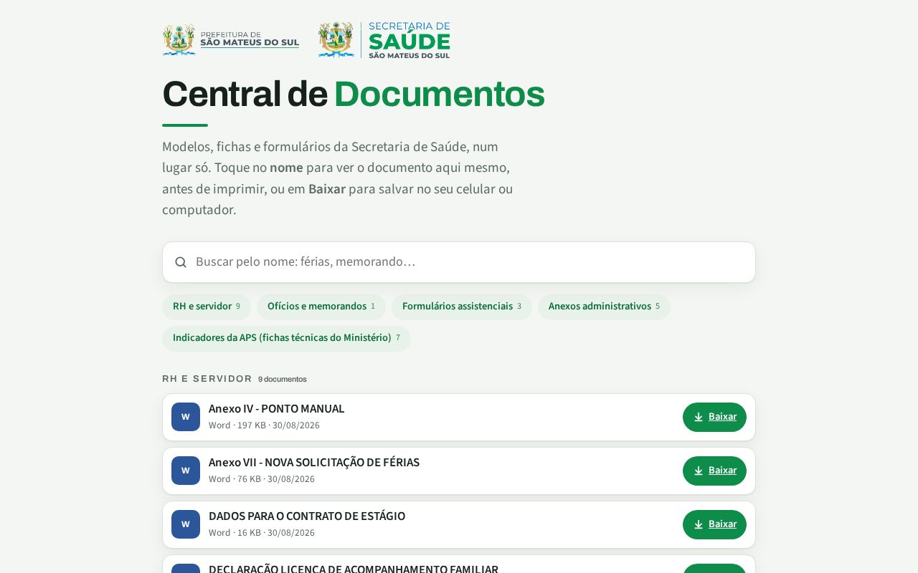Viewport: 918px width, 573px height.
Task: Click Word icon of DADOS PARA O CONTRATO DE ESTÁGIO
Action: (x=186, y=524)
